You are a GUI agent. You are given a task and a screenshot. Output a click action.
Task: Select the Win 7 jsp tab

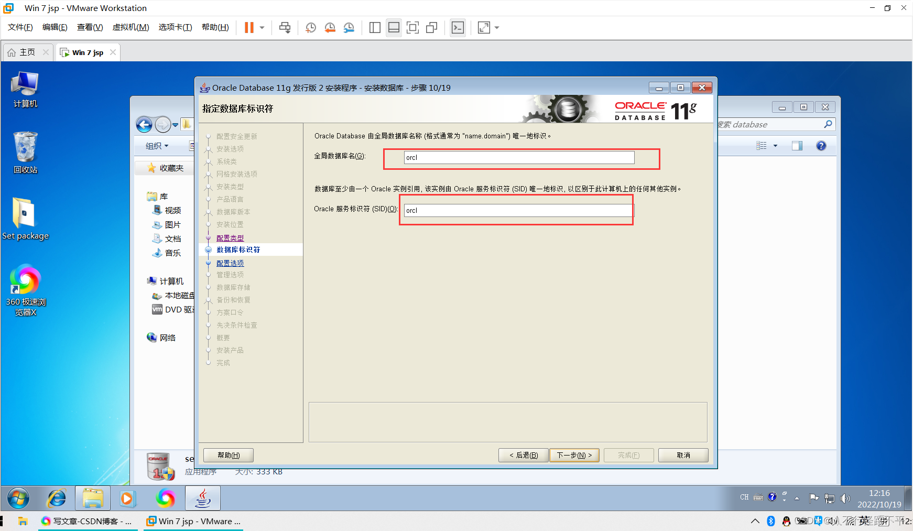88,52
